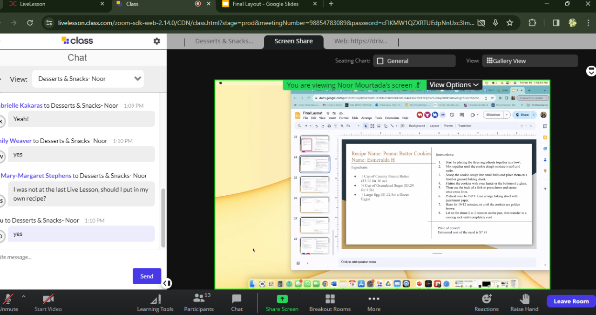Click the microphone icon in the address bar
This screenshot has height=315, width=596.
(x=495, y=23)
